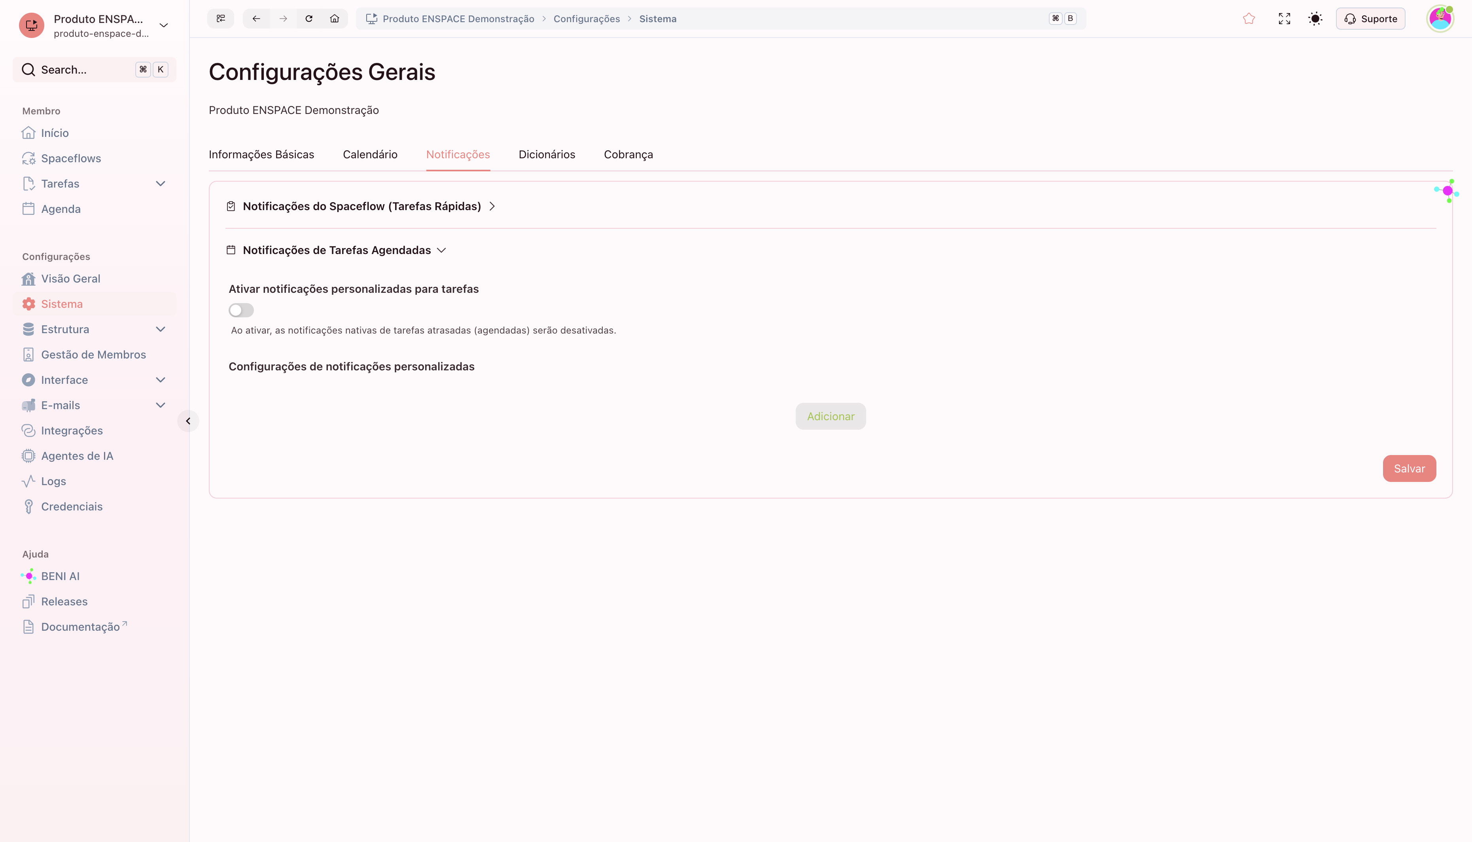
Task: Open Credenciais settings
Action: click(x=95, y=506)
